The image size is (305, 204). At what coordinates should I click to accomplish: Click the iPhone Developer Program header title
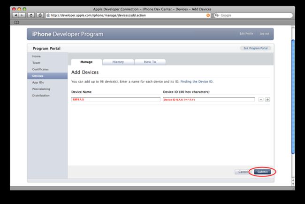68,34
